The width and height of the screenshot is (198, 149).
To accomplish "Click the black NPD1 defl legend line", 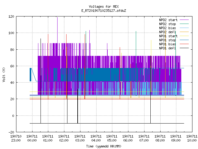I will tap(184, 48).
